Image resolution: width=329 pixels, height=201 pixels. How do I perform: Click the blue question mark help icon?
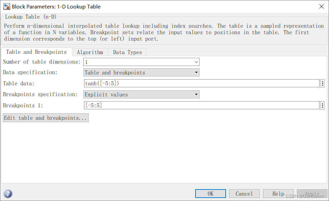coord(8,194)
